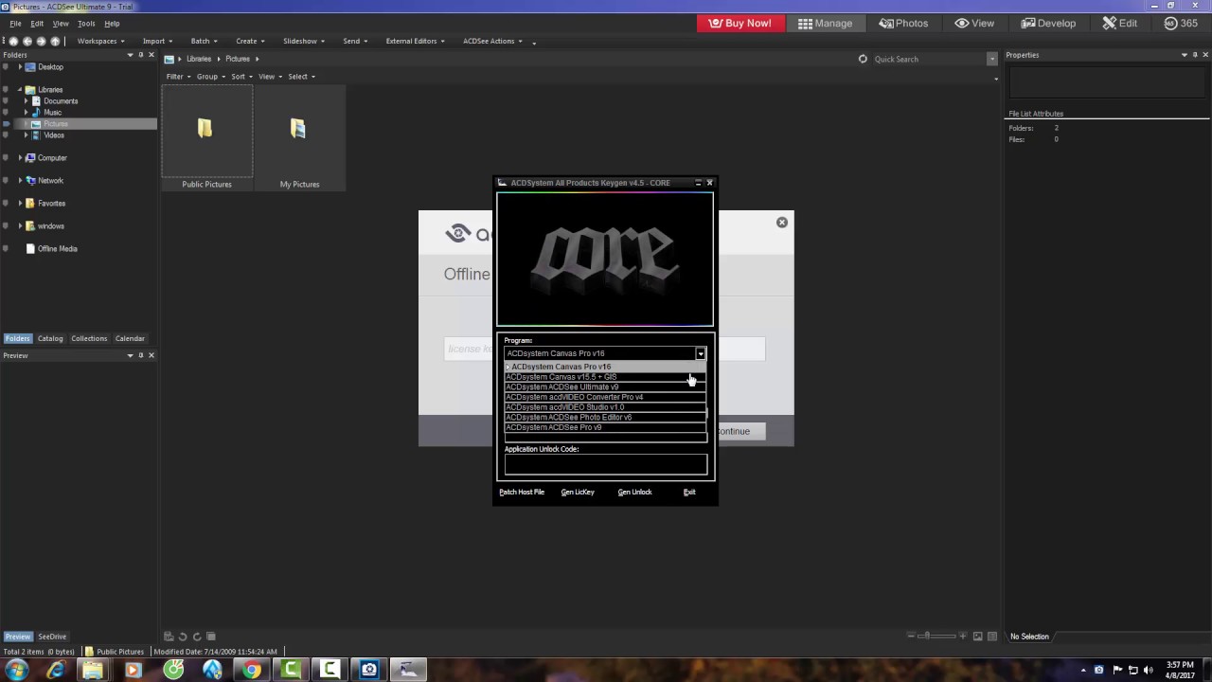Click the zoom out minus icon
Image resolution: width=1212 pixels, height=682 pixels.
[911, 636]
